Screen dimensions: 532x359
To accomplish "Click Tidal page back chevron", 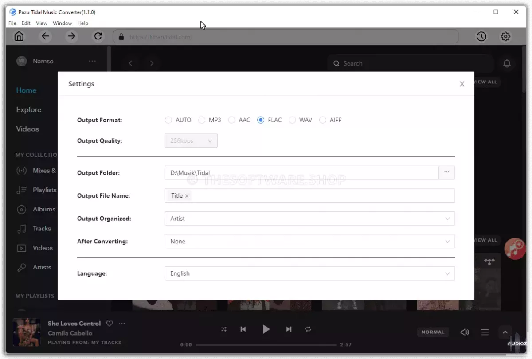I will click(130, 63).
